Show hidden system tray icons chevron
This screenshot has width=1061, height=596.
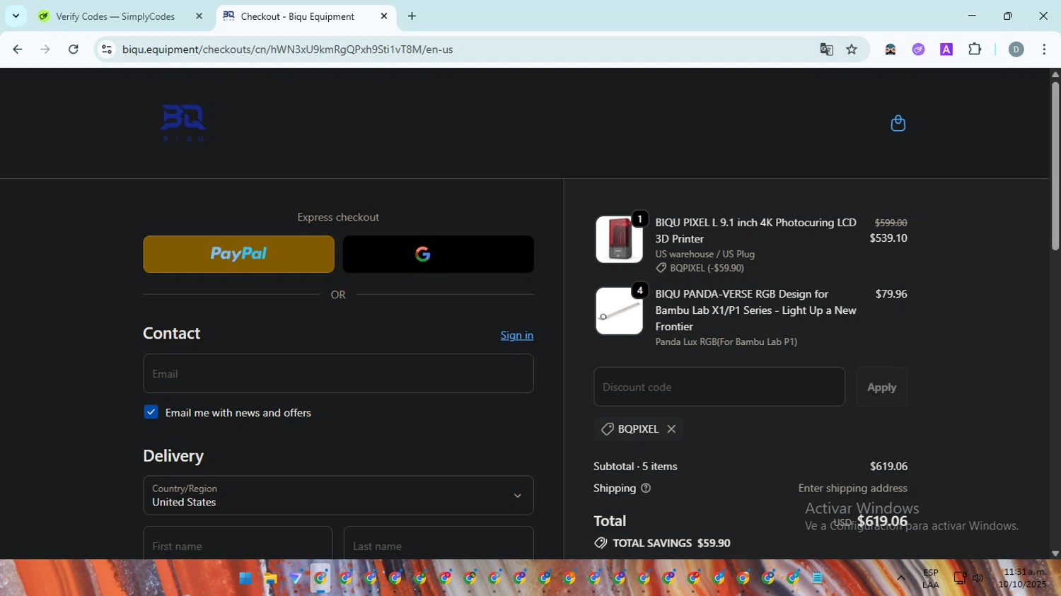pos(901,578)
